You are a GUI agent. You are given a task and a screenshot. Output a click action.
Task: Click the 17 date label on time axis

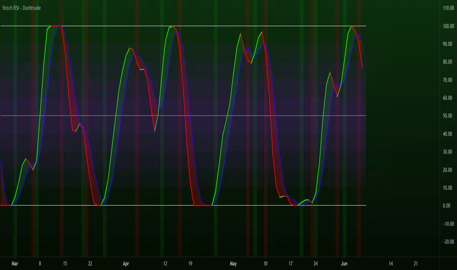coord(290,264)
